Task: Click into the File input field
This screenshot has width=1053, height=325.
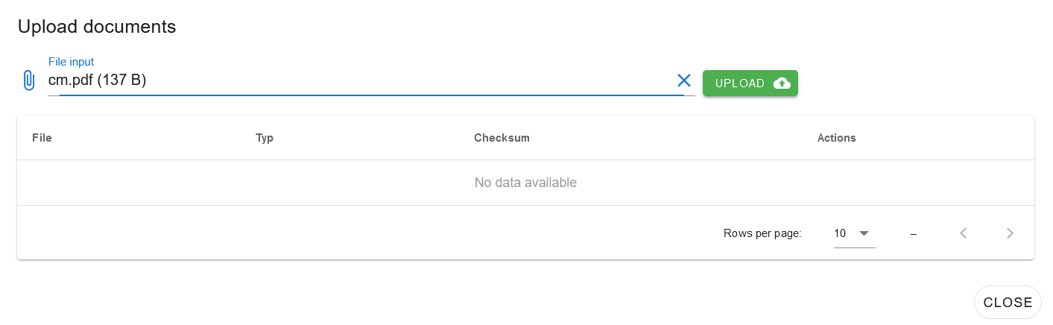Action: pyautogui.click(x=365, y=81)
